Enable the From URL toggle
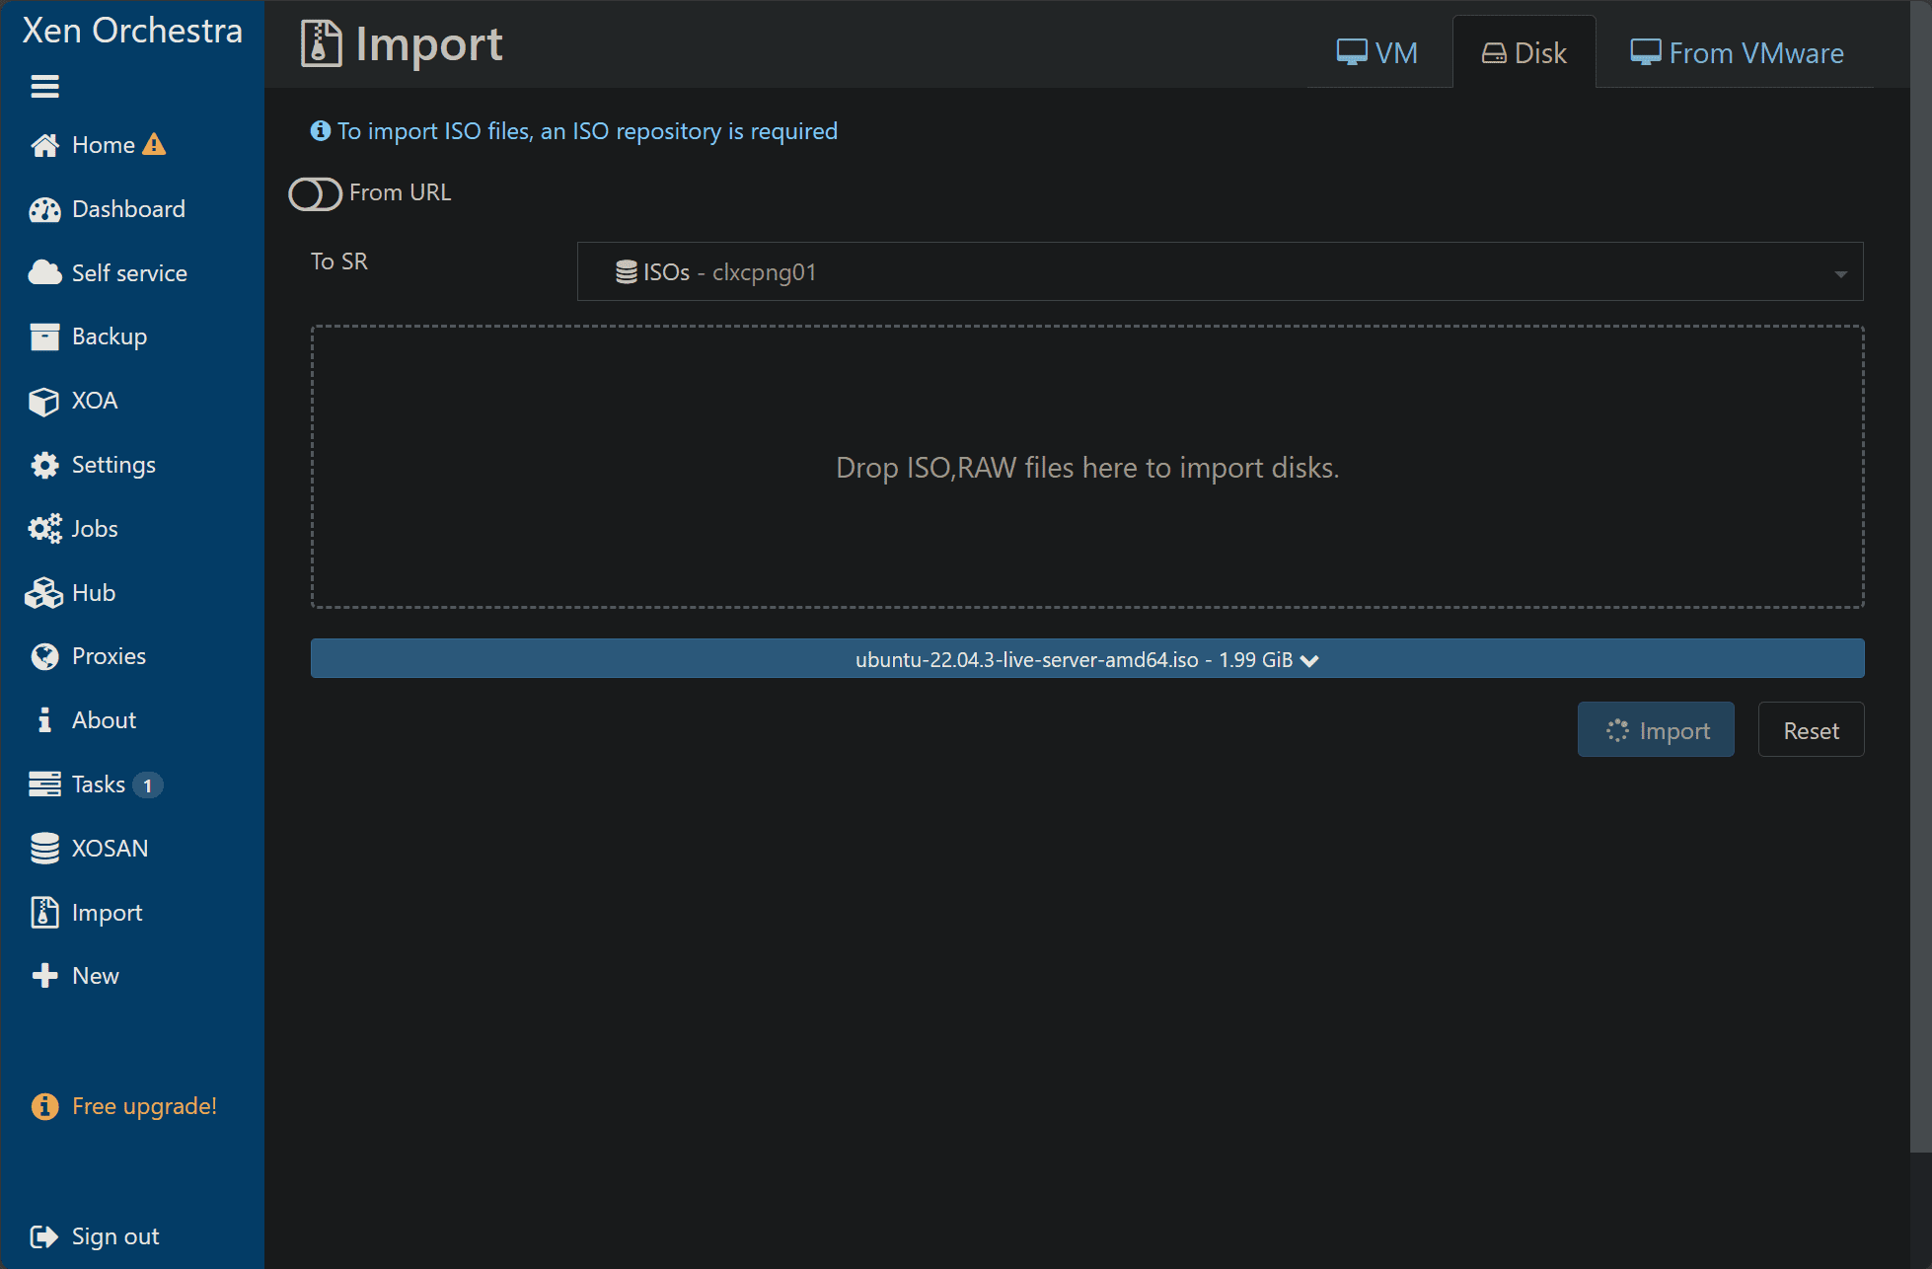Screen dimensions: 1932x1269 [x=315, y=193]
